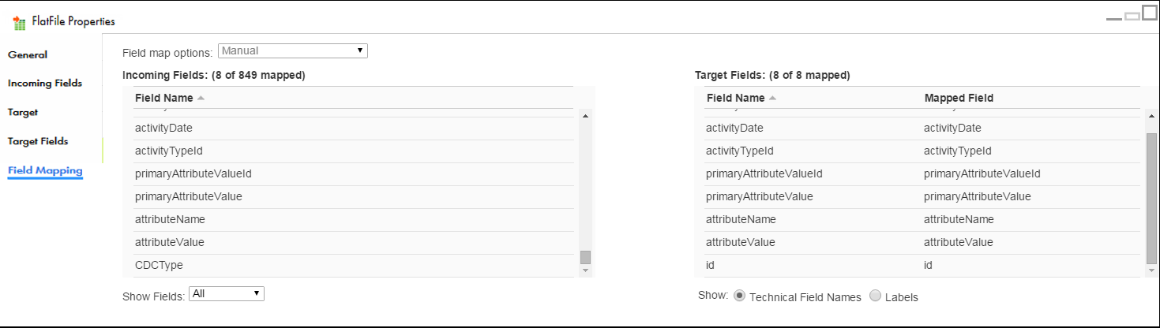Open the Show Fields dropdown
The height and width of the screenshot is (328, 1160).
[227, 293]
